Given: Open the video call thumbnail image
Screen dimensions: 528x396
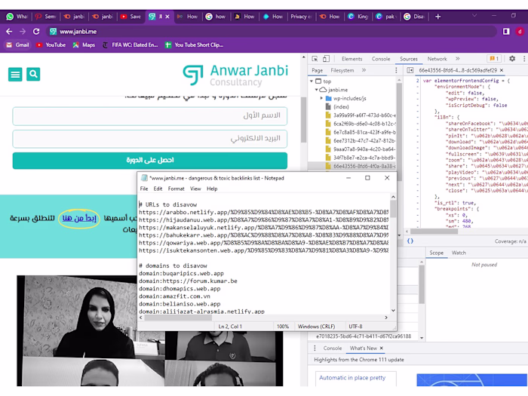Looking at the screenshot, I should (x=150, y=330).
